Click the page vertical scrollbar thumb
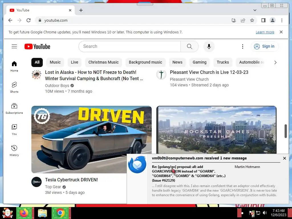 tap(285, 131)
